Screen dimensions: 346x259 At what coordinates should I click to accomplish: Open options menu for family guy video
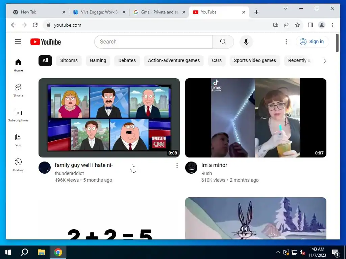tap(177, 166)
